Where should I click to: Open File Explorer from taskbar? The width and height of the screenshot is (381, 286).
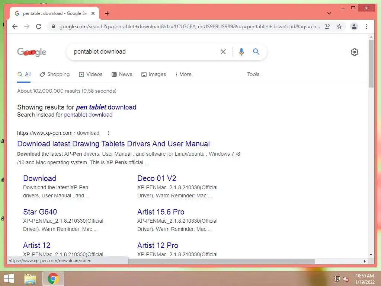30,279
